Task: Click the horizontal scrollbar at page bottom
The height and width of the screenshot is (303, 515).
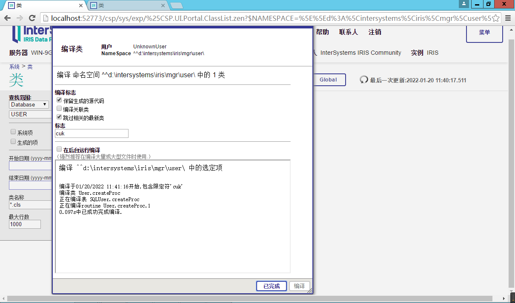Action: click(x=255, y=299)
